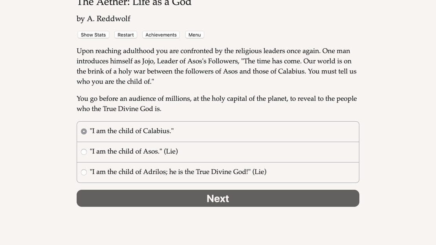Restart the game with Restart button

tap(125, 35)
